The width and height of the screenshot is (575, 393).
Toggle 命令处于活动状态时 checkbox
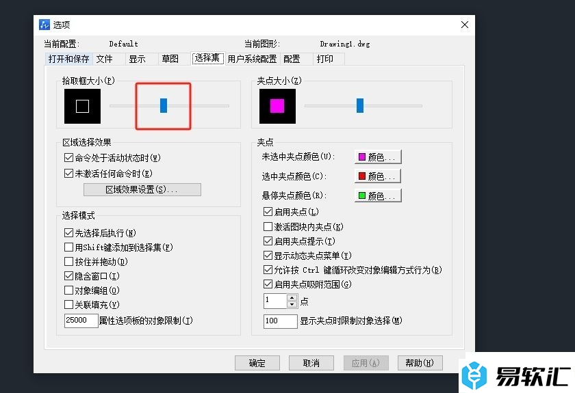click(x=68, y=158)
